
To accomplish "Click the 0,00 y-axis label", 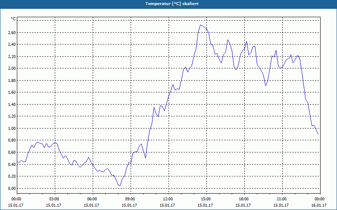I will pos(12,188).
